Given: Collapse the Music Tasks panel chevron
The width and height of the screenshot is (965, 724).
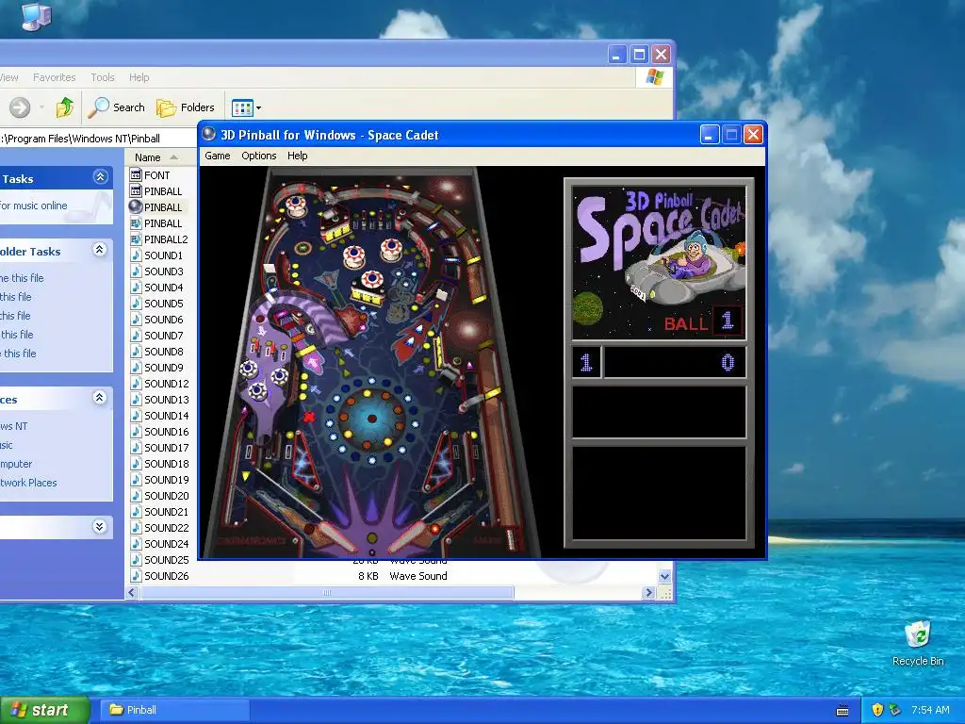Looking at the screenshot, I should [x=100, y=177].
